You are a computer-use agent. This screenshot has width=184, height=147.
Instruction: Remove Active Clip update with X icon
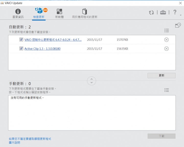point(166,49)
